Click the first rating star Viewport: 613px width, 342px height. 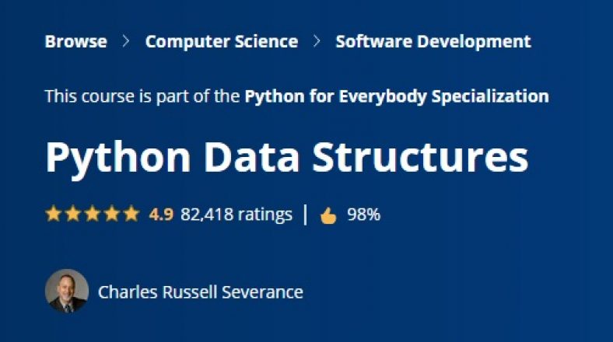pos(53,214)
